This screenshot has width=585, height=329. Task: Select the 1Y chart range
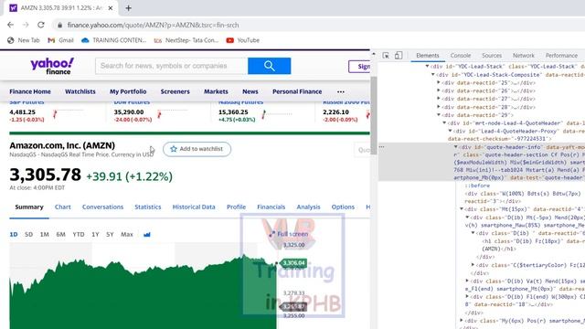coord(95,235)
